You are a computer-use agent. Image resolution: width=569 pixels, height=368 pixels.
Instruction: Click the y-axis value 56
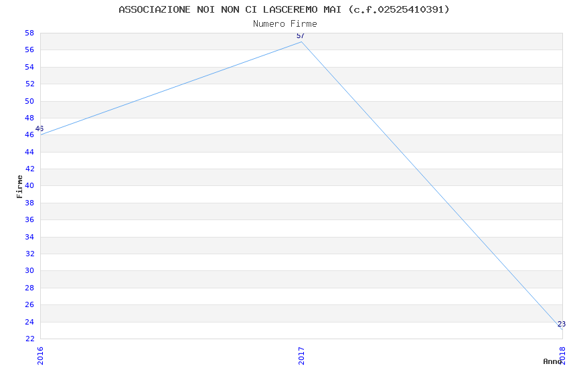[x=29, y=50]
